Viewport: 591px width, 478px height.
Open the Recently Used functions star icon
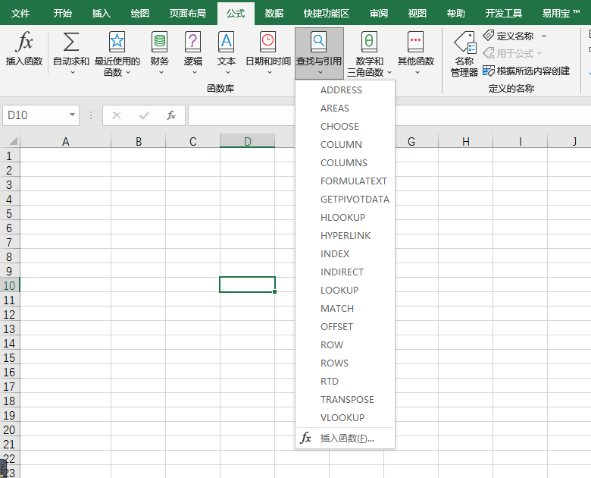pyautogui.click(x=117, y=42)
